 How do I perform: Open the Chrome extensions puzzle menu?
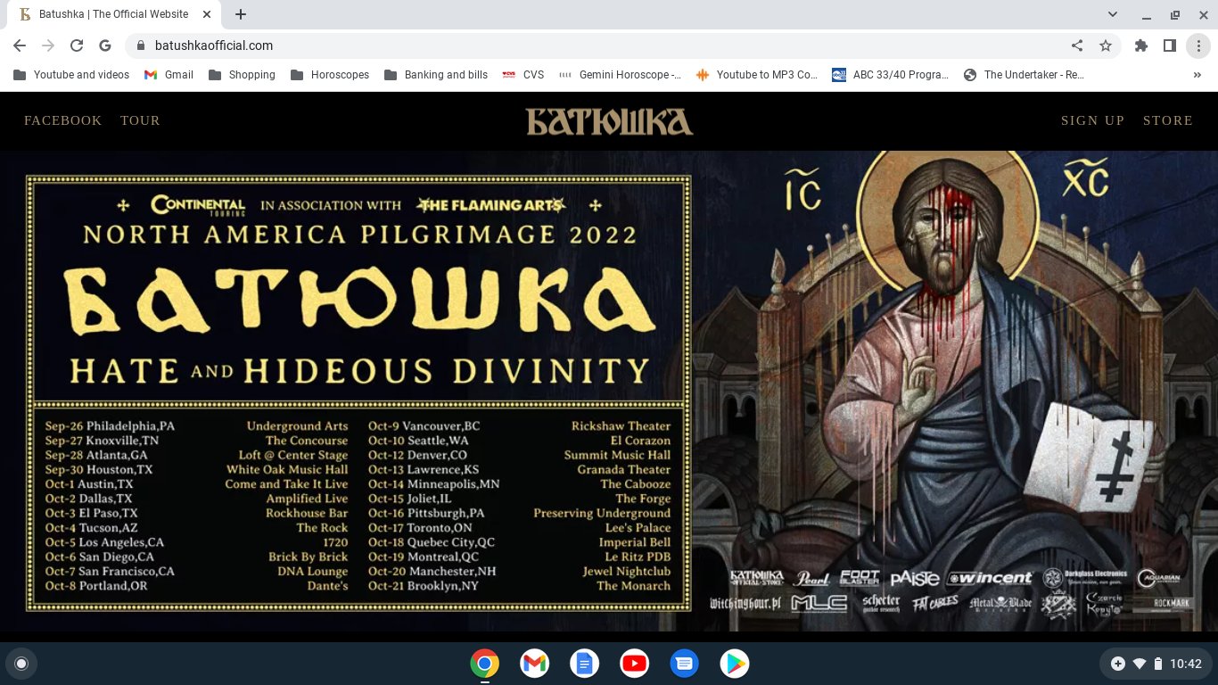point(1141,45)
